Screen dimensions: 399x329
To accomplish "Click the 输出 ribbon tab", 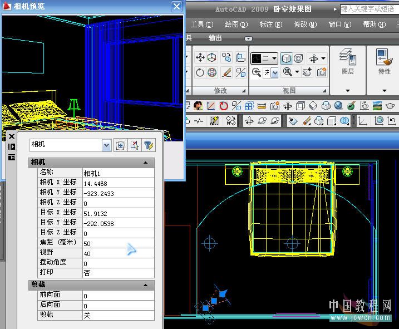I will [215, 38].
